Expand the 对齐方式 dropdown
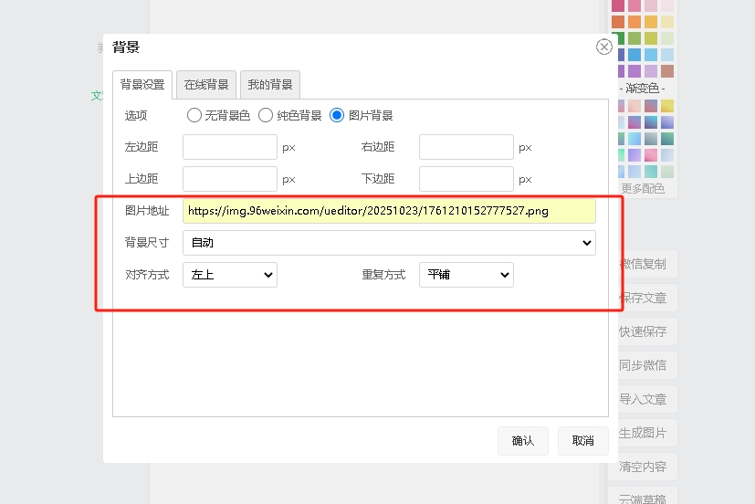 click(229, 275)
